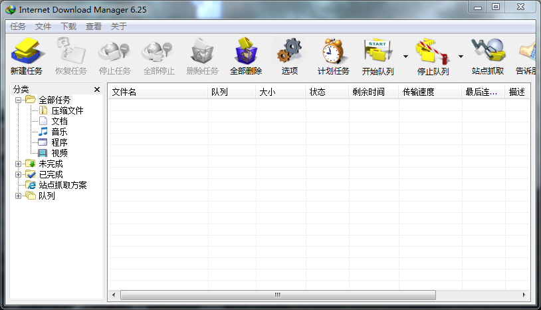Select 音乐 category in tree
Screen dimensions: 541x310
click(59, 132)
